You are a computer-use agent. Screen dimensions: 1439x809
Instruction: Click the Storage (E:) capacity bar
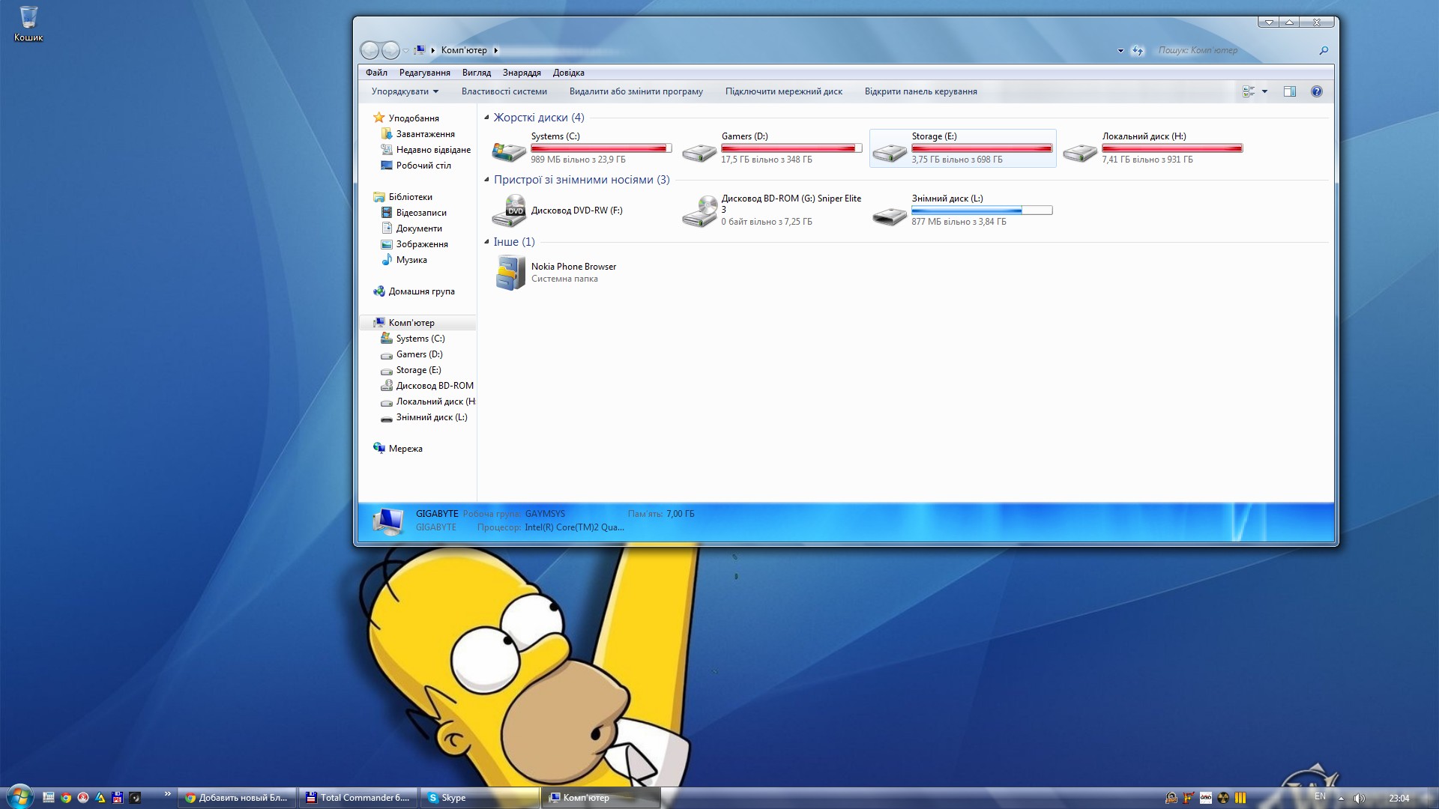click(981, 148)
